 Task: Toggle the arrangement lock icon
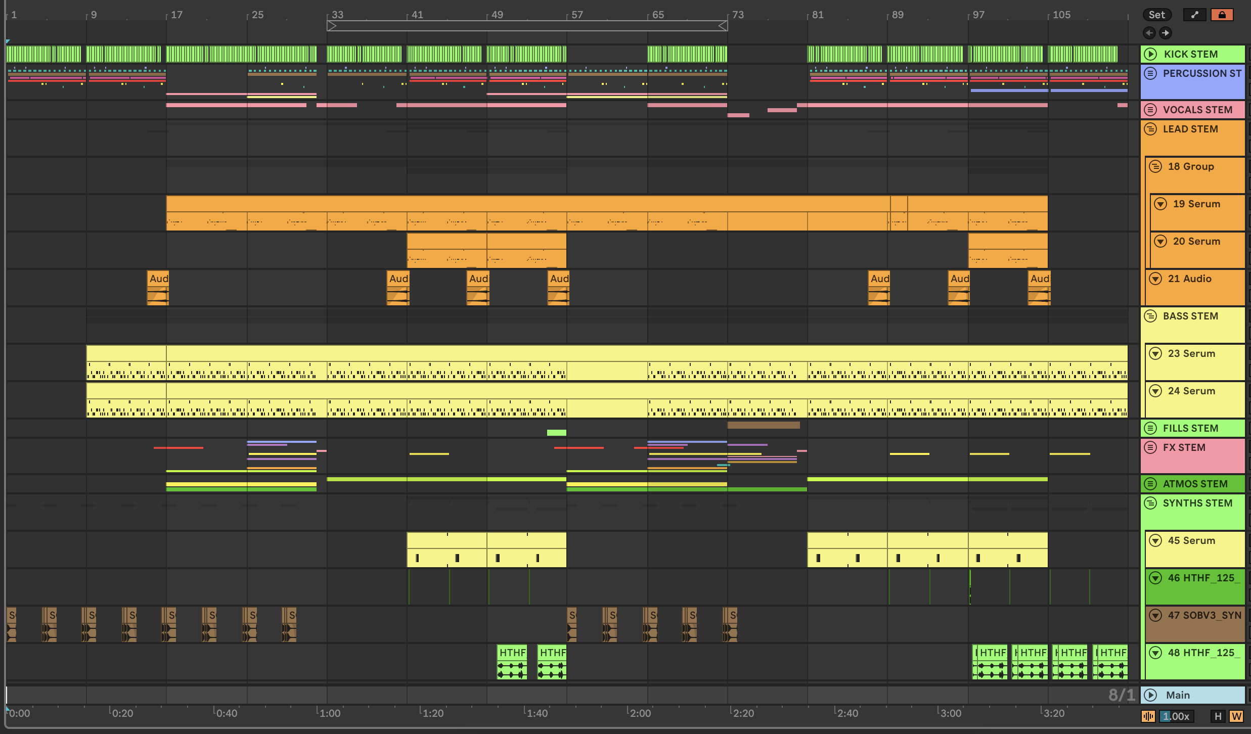point(1222,15)
